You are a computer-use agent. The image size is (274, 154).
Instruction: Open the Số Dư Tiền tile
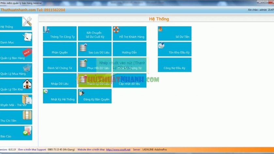pyautogui.click(x=175, y=34)
